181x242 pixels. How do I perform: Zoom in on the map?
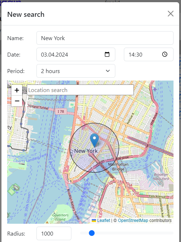point(17,90)
